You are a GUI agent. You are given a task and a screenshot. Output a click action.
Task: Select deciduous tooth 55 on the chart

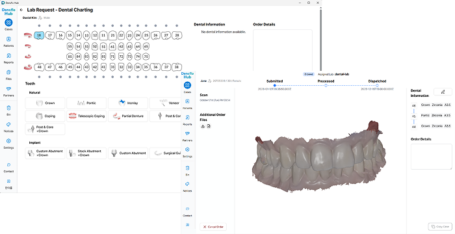tap(70, 46)
